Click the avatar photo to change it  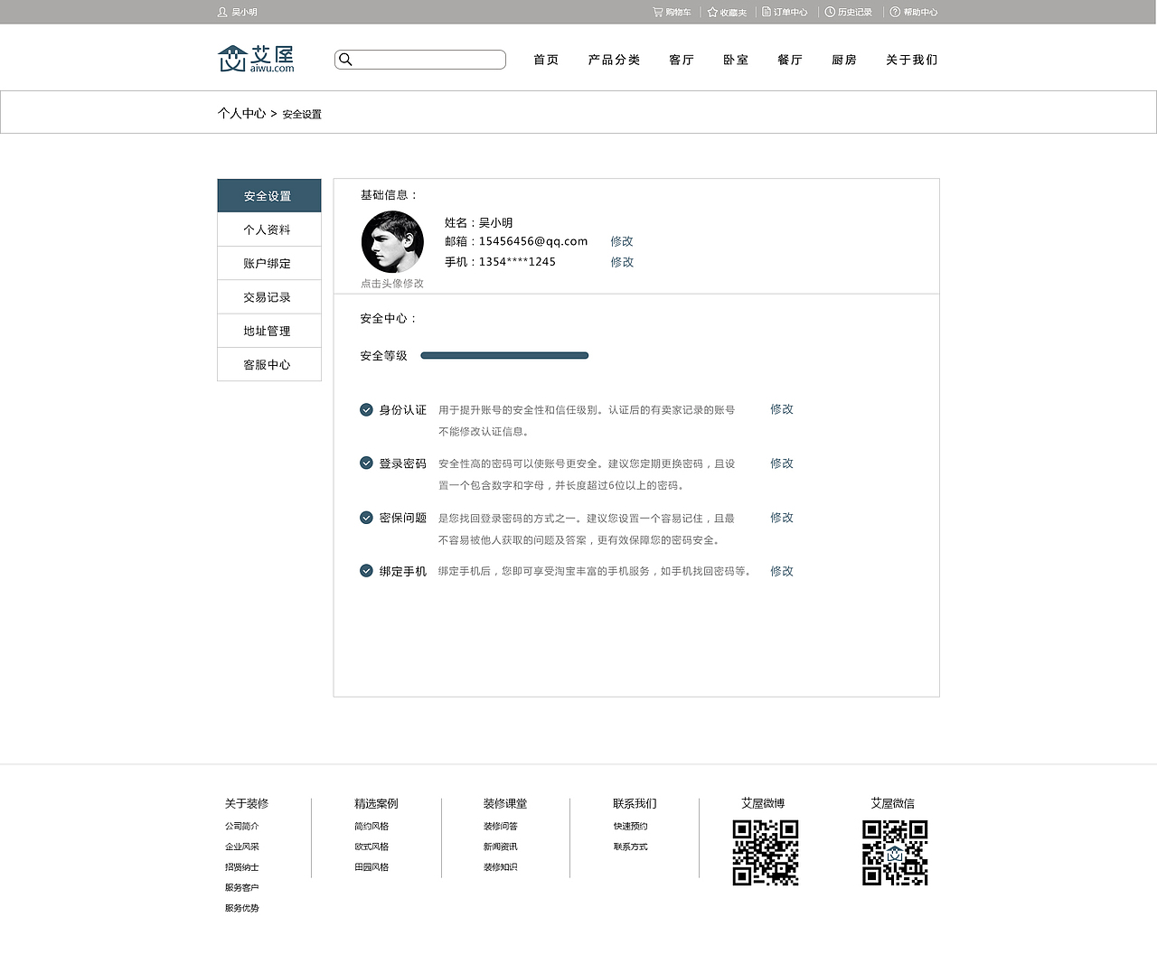[x=392, y=241]
